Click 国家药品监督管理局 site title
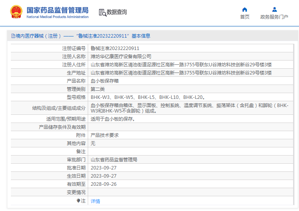 [x=57, y=10]
